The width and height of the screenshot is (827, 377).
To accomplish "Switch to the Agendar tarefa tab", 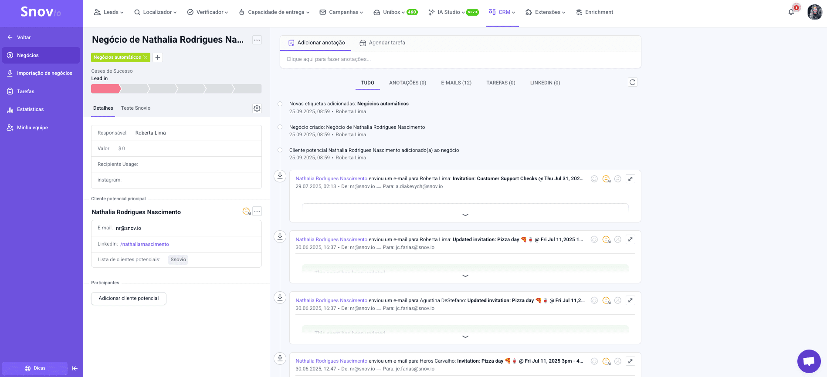I will [x=382, y=43].
